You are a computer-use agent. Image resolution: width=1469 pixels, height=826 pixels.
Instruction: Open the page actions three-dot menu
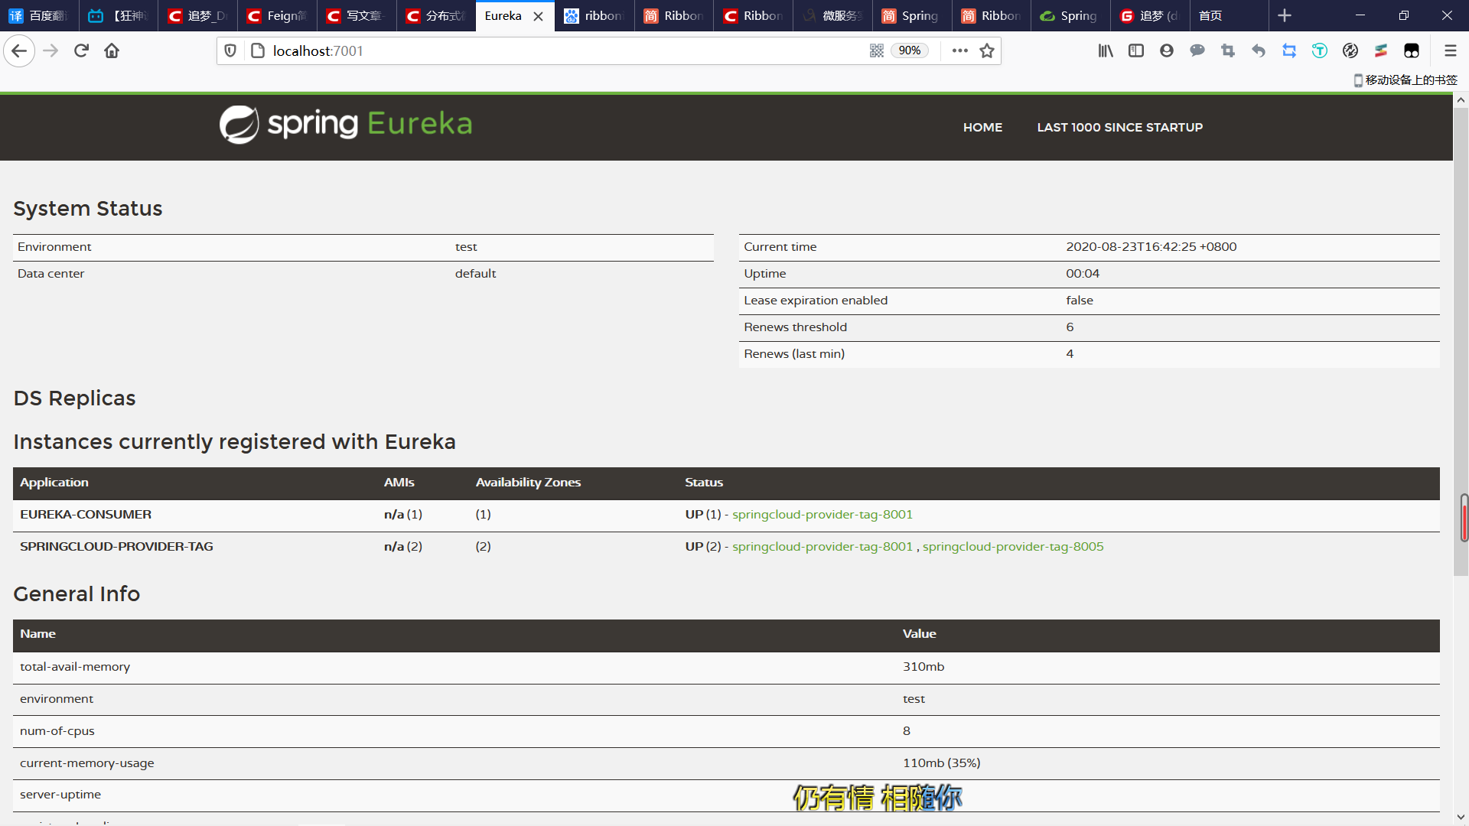point(960,50)
